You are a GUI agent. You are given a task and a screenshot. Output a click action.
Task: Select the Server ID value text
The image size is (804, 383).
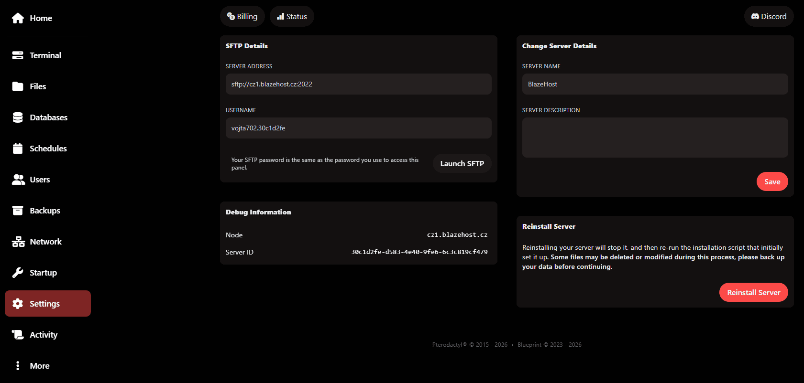tap(419, 252)
